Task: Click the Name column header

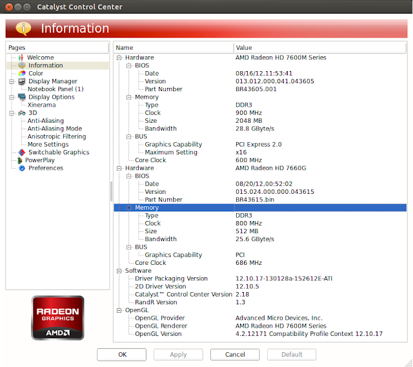Action: coord(174,48)
